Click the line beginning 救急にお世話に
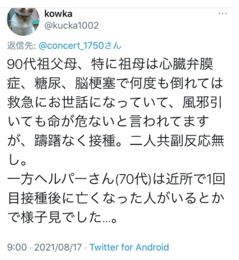239x260 pixels. pyautogui.click(x=114, y=103)
